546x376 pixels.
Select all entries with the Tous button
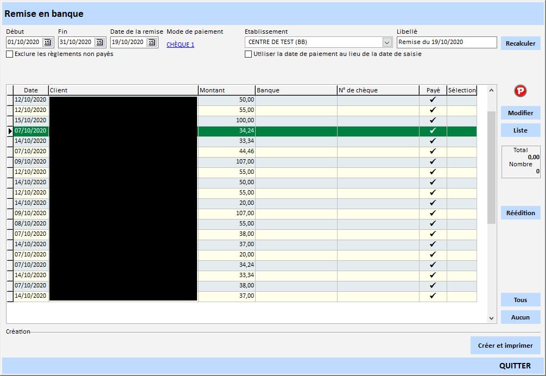click(520, 300)
